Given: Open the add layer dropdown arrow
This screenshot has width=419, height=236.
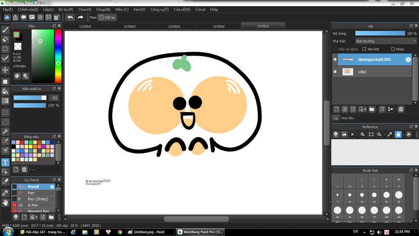Looking at the screenshot, I should pyautogui.click(x=365, y=109).
